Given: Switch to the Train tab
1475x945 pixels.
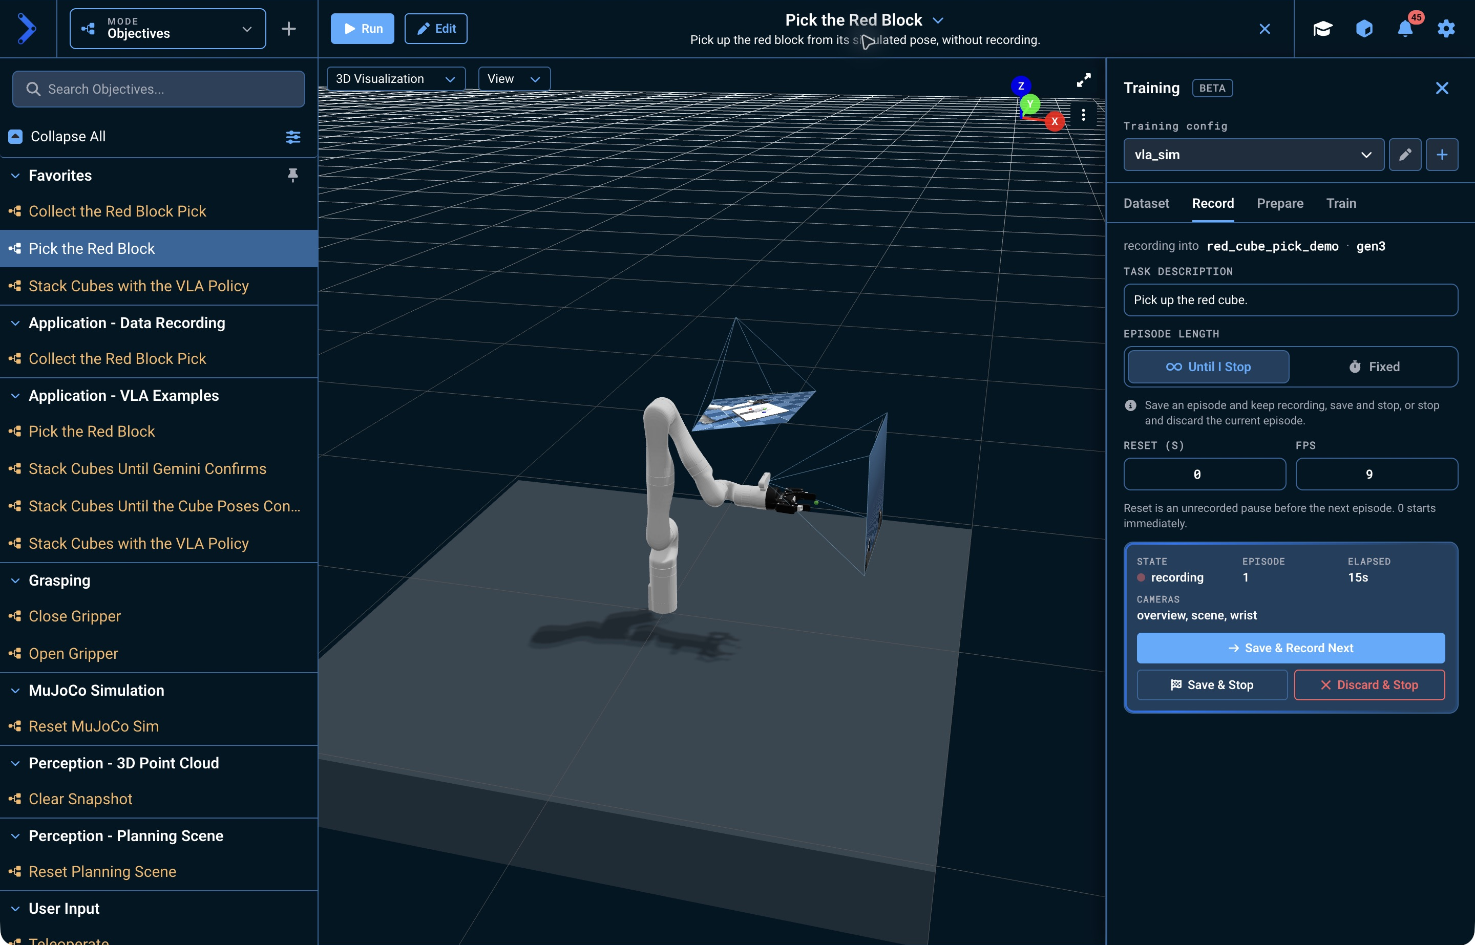Looking at the screenshot, I should [x=1341, y=203].
